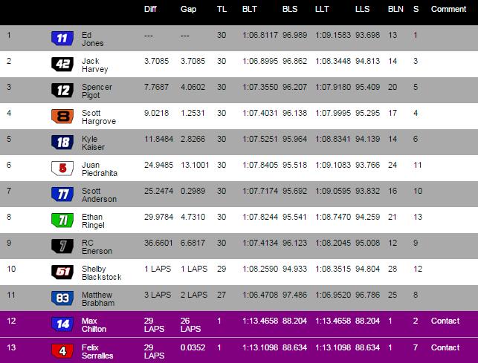478x363 pixels.
Task: Select driver name Max Chilton
Action: 94,325
